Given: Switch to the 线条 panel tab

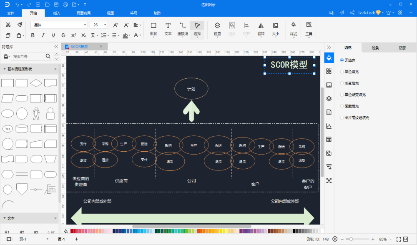Looking at the screenshot, I should 375,48.
